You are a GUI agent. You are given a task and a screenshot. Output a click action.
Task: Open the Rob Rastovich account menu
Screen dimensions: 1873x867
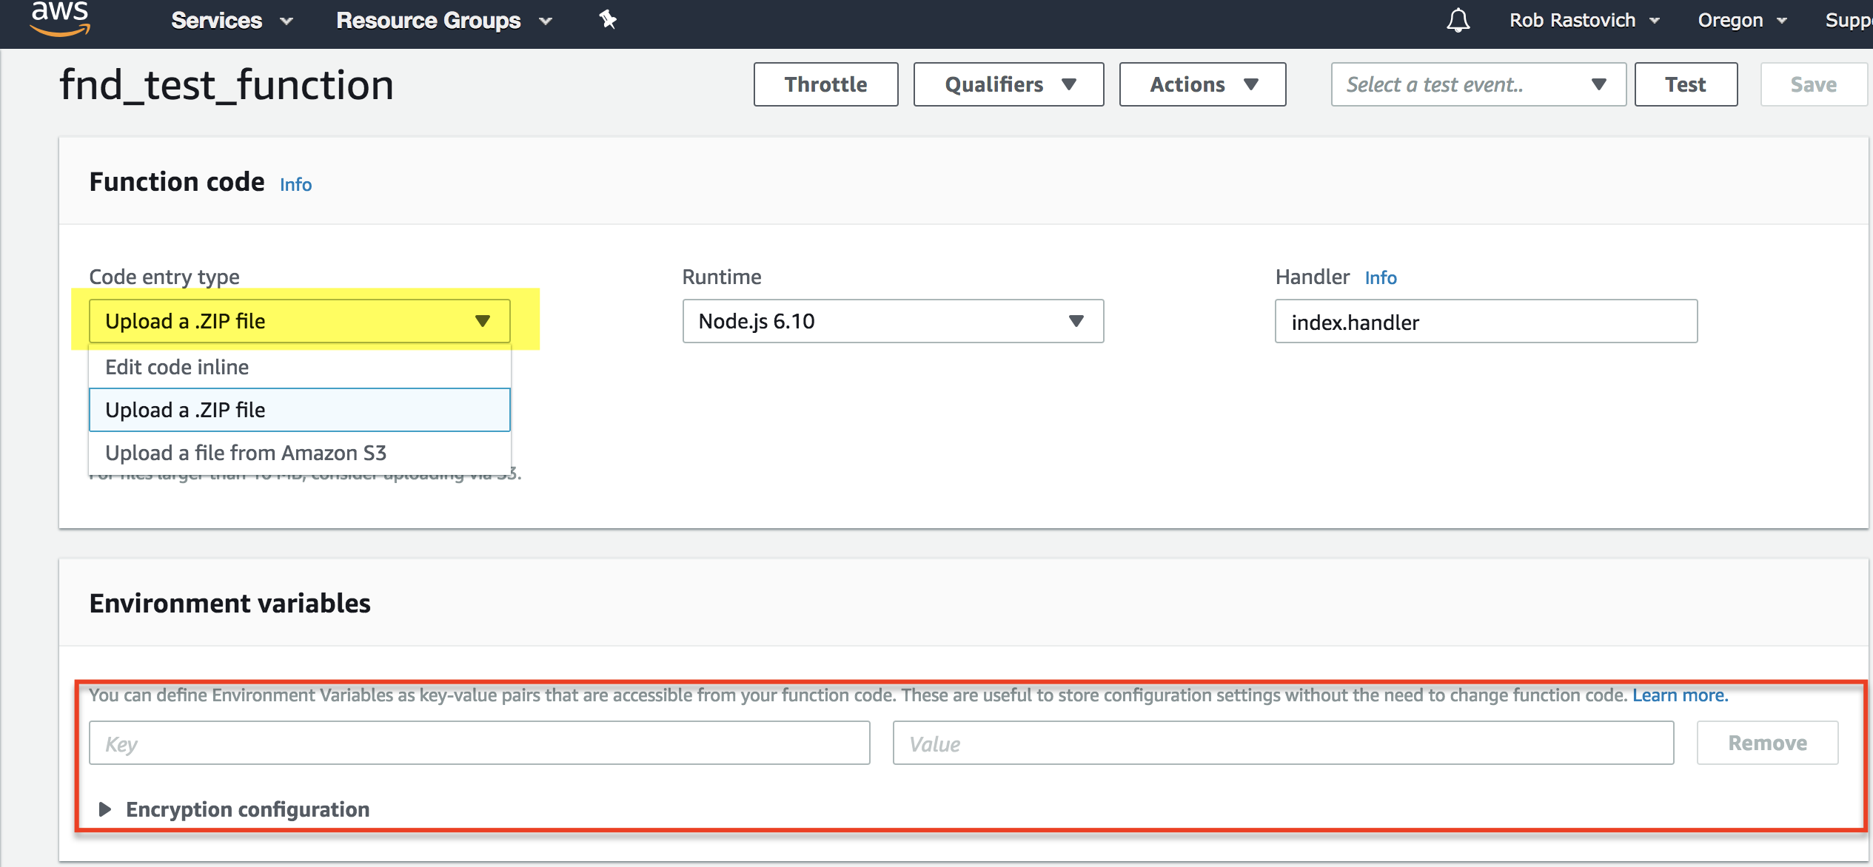(x=1584, y=21)
